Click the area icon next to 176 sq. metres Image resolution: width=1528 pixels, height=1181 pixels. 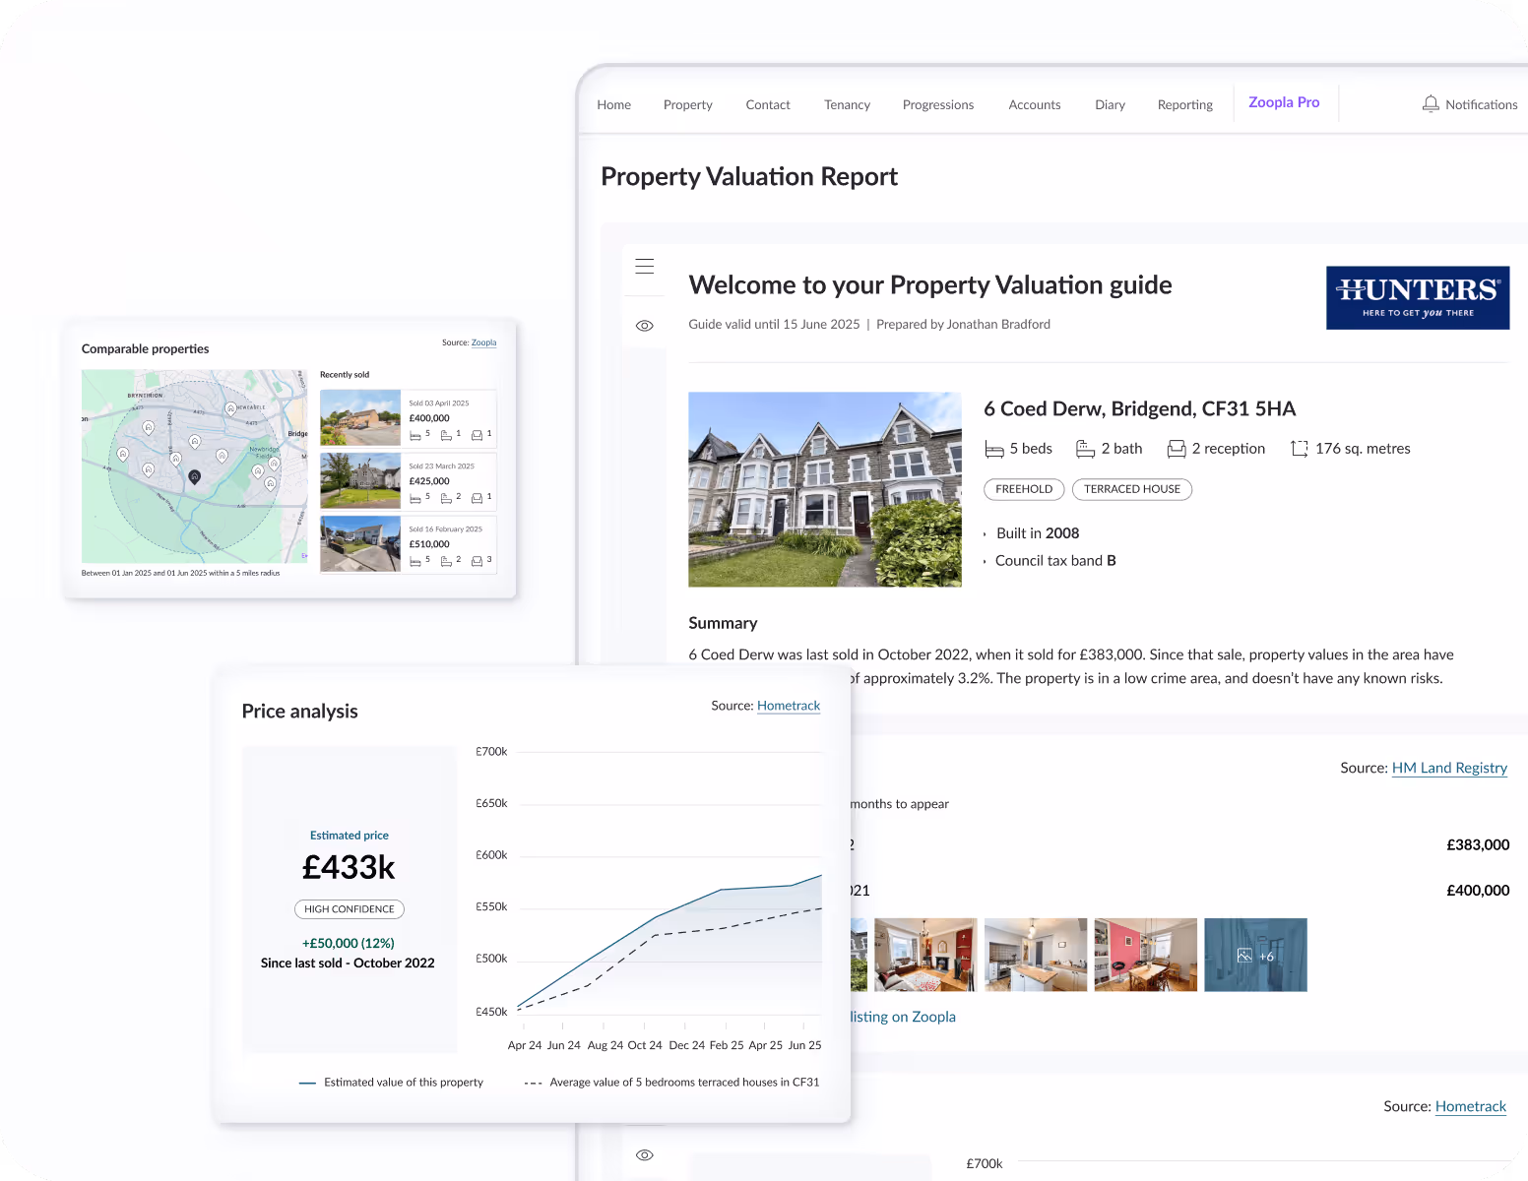click(1300, 449)
